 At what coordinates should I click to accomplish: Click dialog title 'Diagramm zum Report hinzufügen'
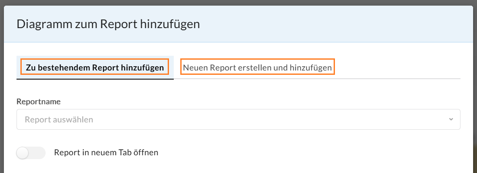(108, 24)
